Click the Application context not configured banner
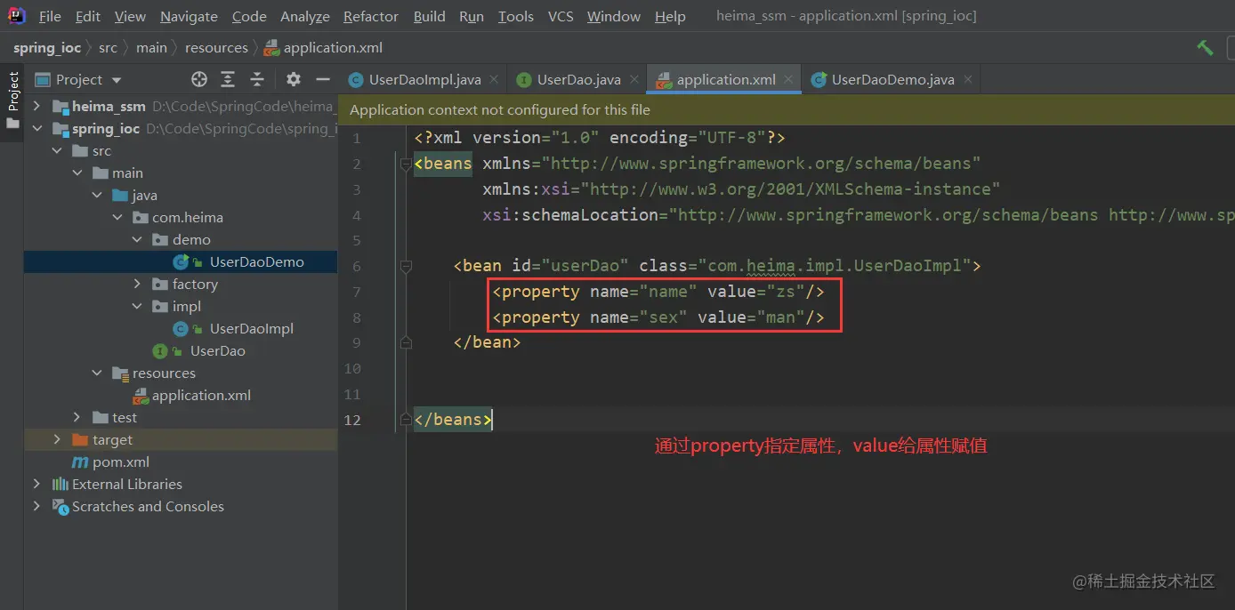This screenshot has height=610, width=1235. [x=787, y=110]
